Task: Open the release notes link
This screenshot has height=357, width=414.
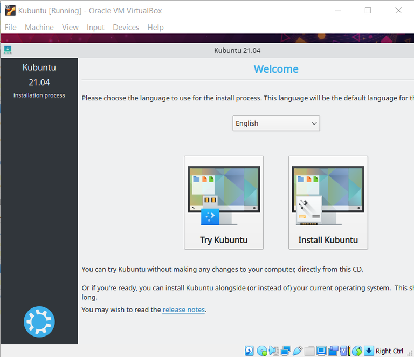Action: 183,310
